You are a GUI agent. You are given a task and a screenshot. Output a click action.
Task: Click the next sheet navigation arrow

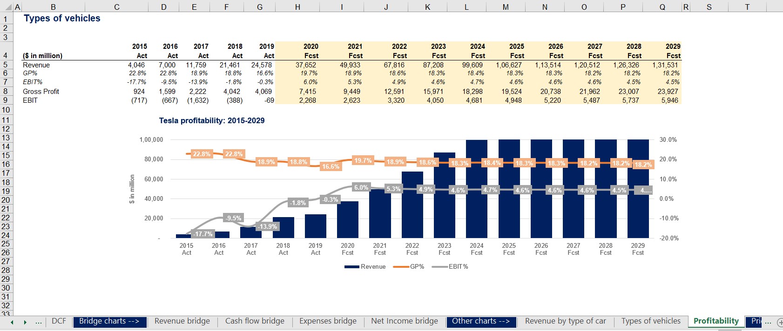click(x=25, y=322)
